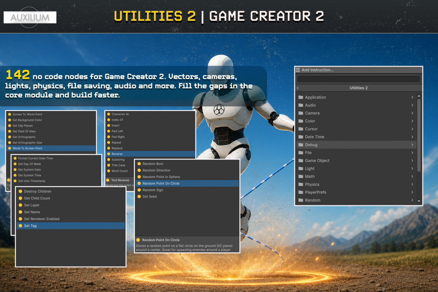Select the Random Point On Circle instruction
Viewport: 438px width, 292px height.
point(187,184)
